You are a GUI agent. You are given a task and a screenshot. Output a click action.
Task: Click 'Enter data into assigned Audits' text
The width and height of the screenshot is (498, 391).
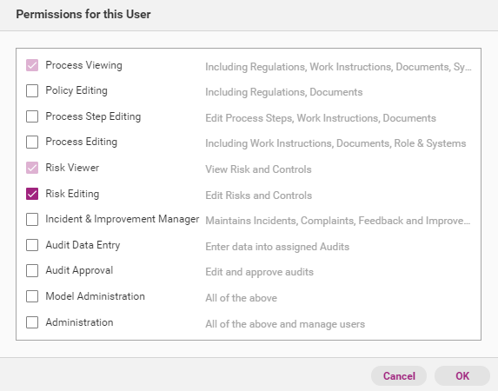[277, 247]
